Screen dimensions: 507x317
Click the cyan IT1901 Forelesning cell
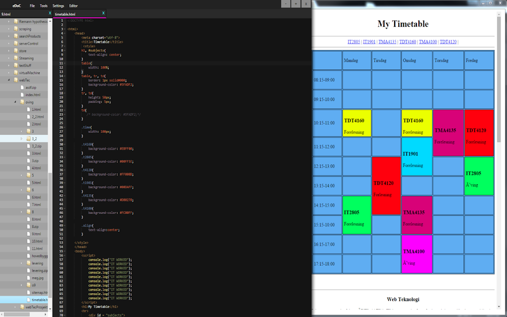click(x=417, y=157)
